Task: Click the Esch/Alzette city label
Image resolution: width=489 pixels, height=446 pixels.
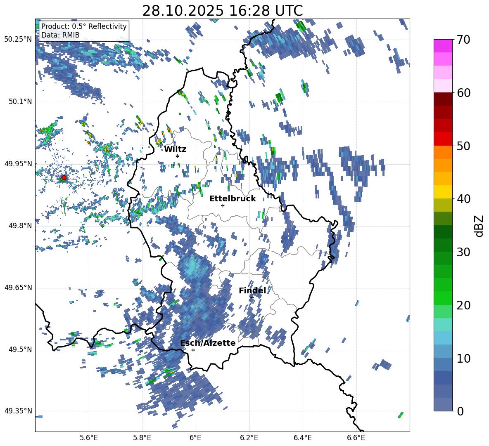Action: point(208,343)
